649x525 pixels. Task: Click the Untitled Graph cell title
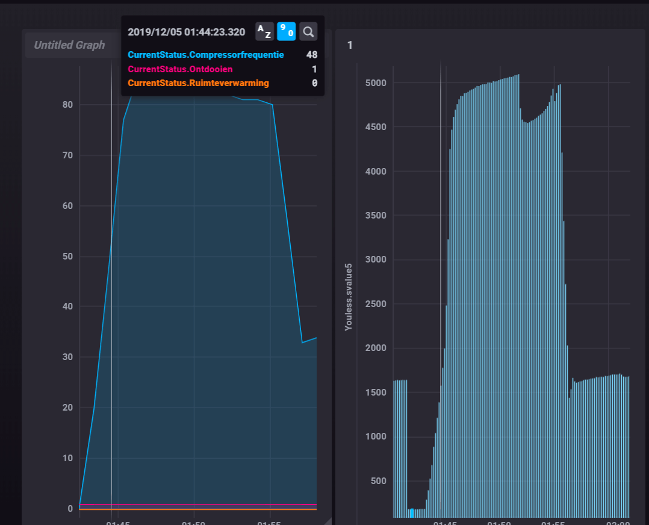click(x=69, y=45)
